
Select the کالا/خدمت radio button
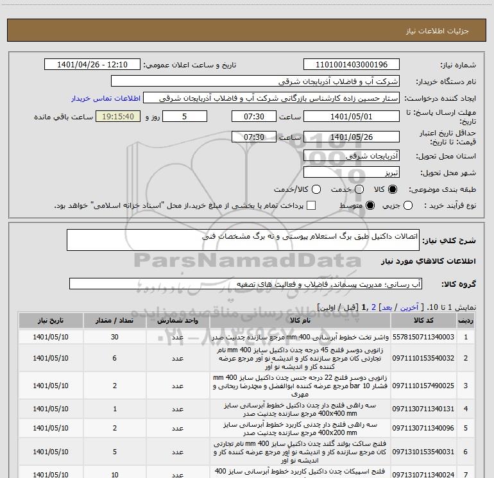[x=316, y=189]
